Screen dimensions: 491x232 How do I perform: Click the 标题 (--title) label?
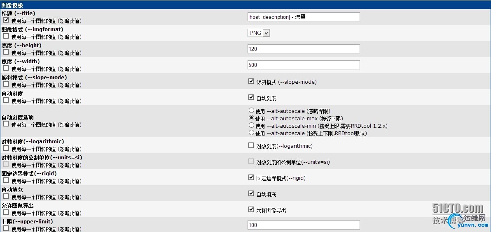click(18, 14)
